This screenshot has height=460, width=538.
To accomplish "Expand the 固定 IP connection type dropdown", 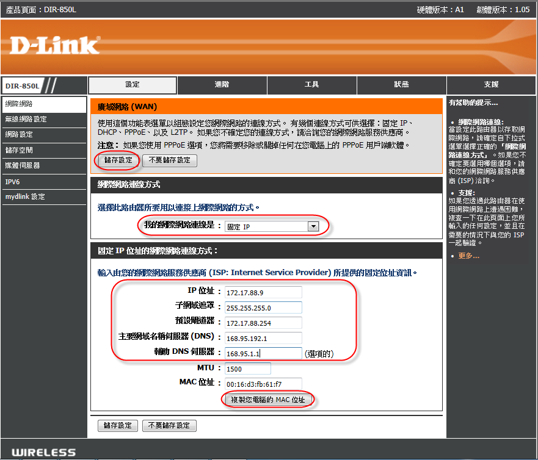I will (x=272, y=226).
